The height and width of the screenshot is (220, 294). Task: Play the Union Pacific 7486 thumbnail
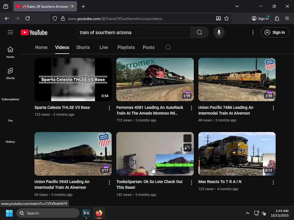tap(237, 80)
